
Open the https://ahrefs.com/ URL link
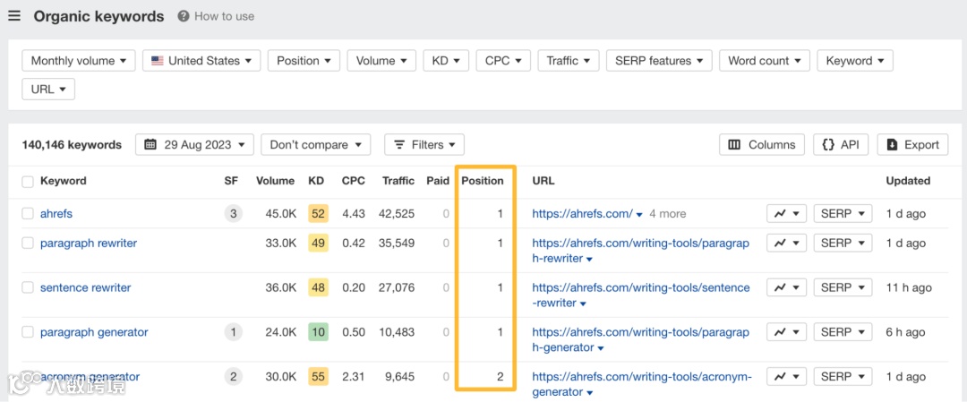pos(582,213)
